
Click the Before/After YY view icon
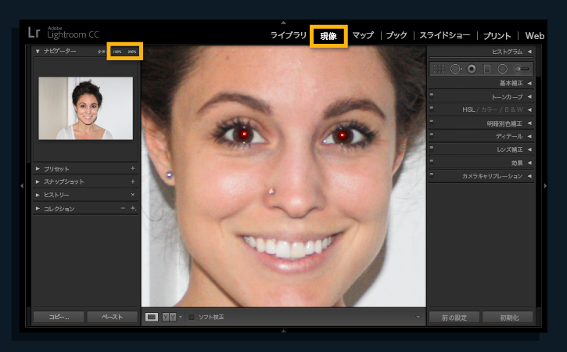pyautogui.click(x=169, y=318)
